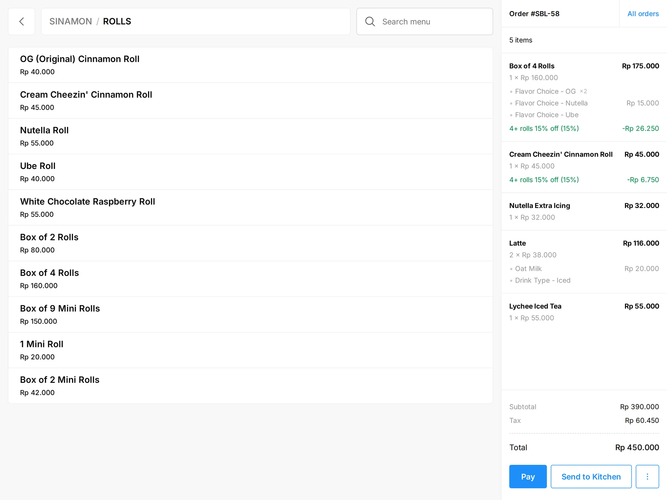
Task: Click the Pay button
Action: coord(528,477)
